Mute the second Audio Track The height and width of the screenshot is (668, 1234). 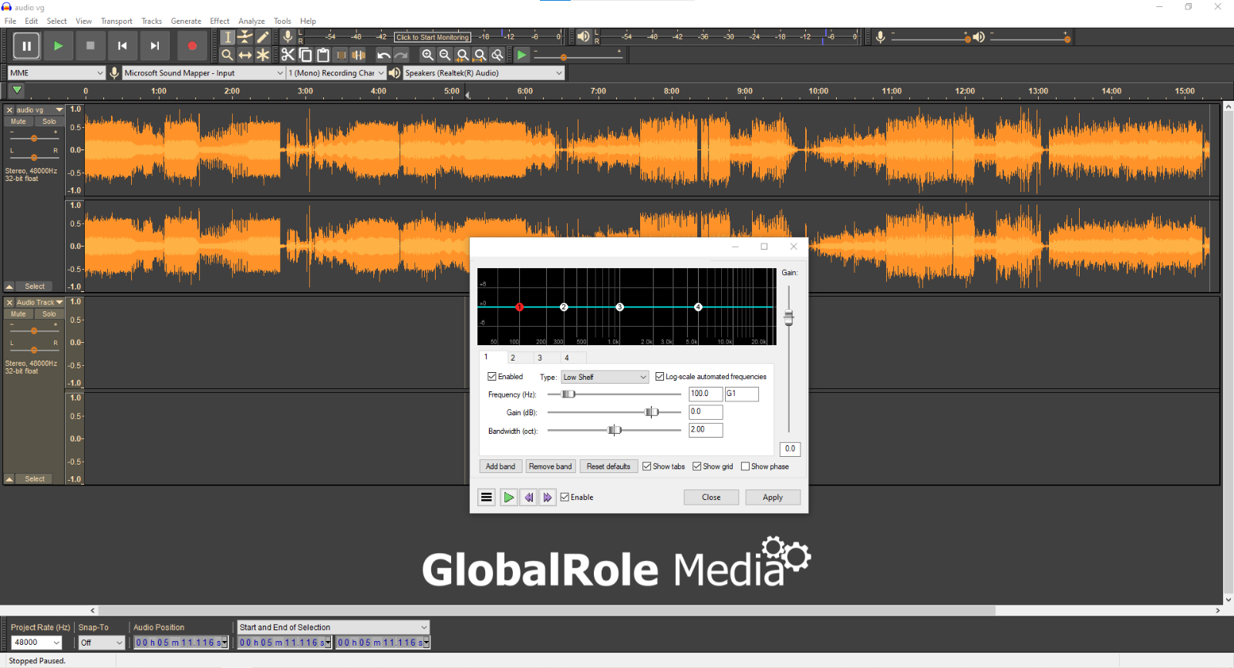point(19,314)
